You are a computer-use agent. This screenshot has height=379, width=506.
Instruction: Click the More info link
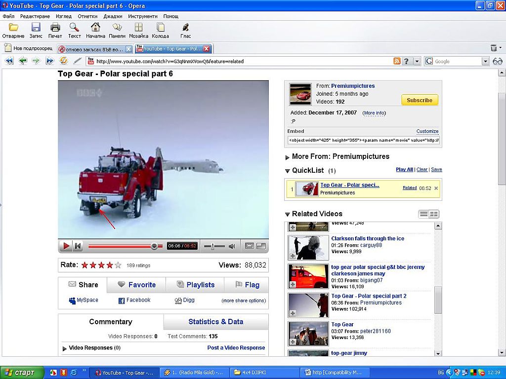pos(374,113)
